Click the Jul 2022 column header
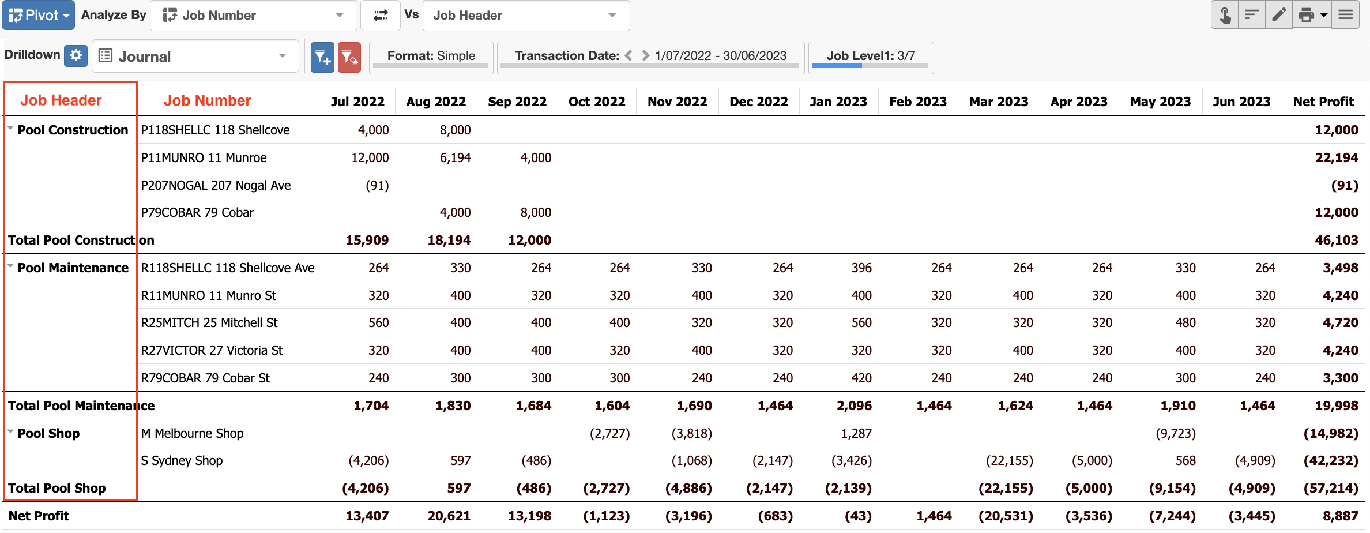Screen dimensions: 1370x533 coord(357,102)
